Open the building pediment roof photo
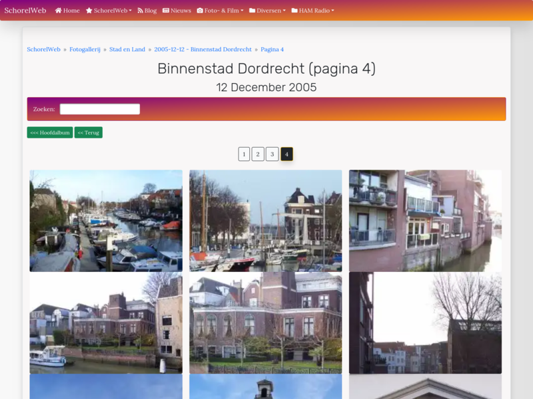The width and height of the screenshot is (533, 399). click(425, 386)
